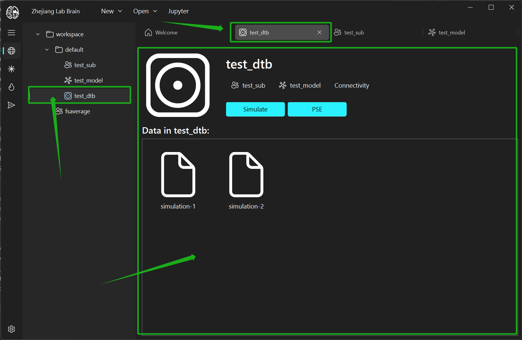Viewport: 522px width, 340px height.
Task: Click the test_dtb page heading
Action: coord(249,64)
